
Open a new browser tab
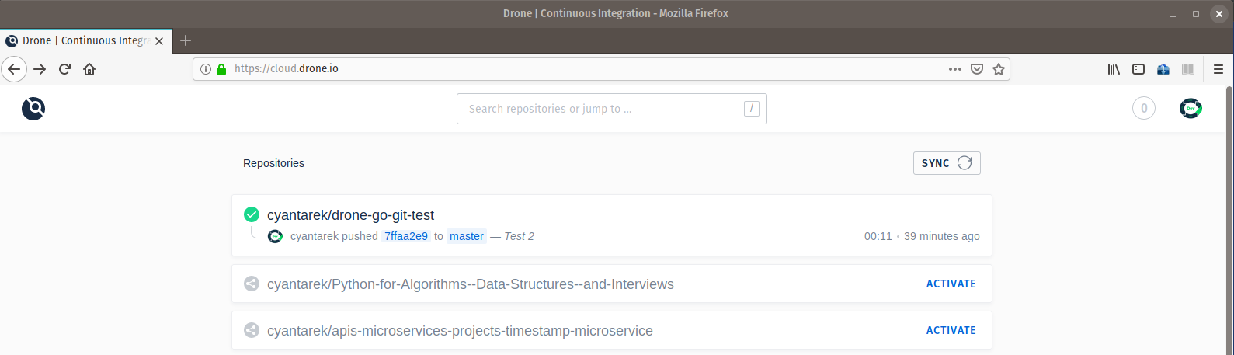pyautogui.click(x=186, y=40)
